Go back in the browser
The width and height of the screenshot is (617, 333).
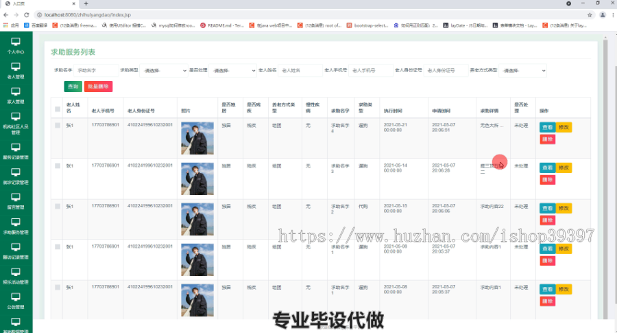[5, 15]
